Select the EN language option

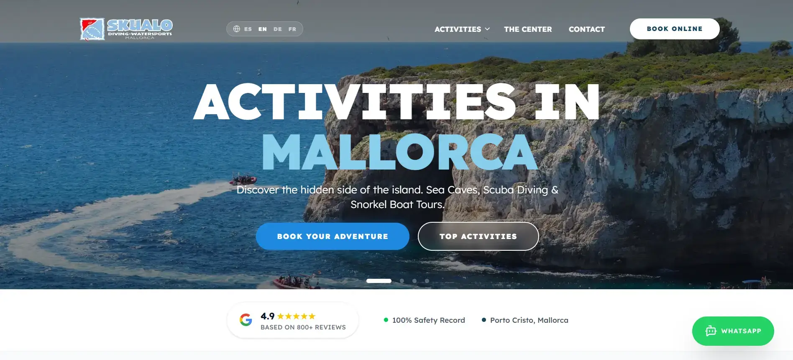263,29
